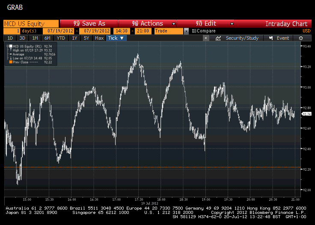Viewport: 315px width, 225px height.
Task: Click the day(s) count input field
Action: click(12, 31)
